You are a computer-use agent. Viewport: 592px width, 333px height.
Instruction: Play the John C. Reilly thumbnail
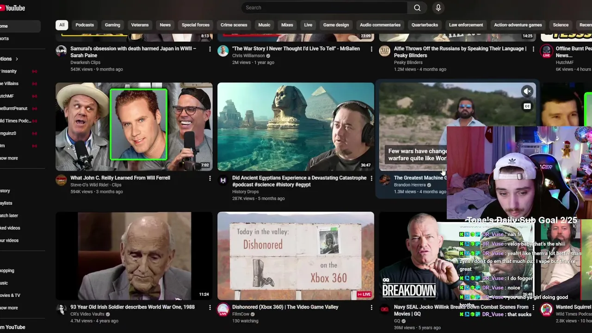[134, 127]
